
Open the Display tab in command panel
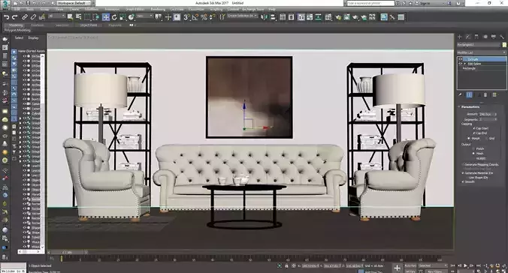494,37
